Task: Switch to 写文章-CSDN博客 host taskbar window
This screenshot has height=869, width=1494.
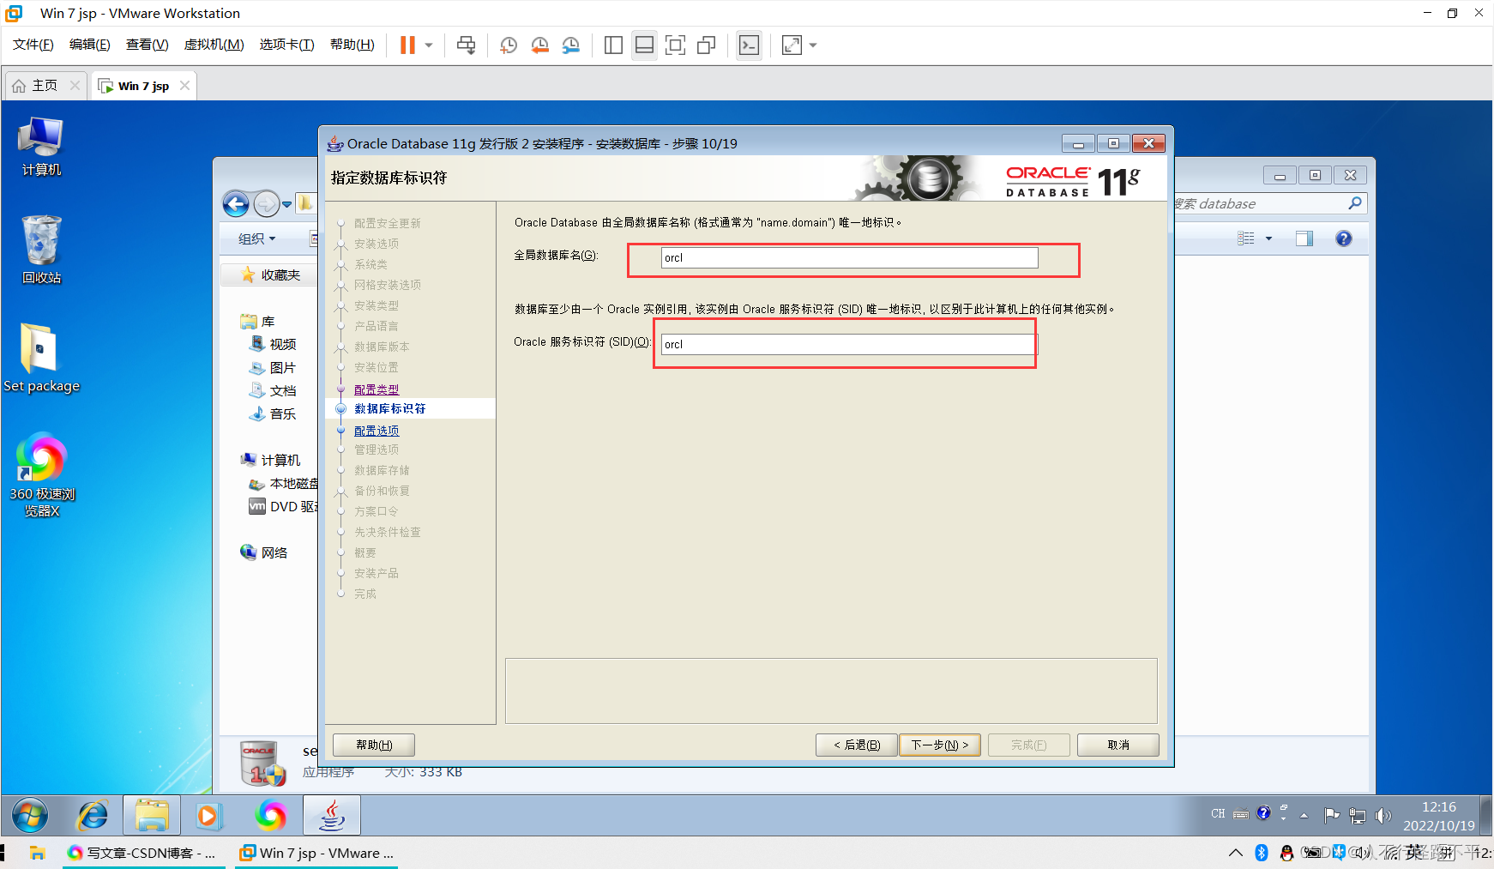Action: coord(144,853)
